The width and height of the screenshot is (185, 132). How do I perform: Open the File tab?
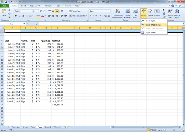(x=5, y=6)
